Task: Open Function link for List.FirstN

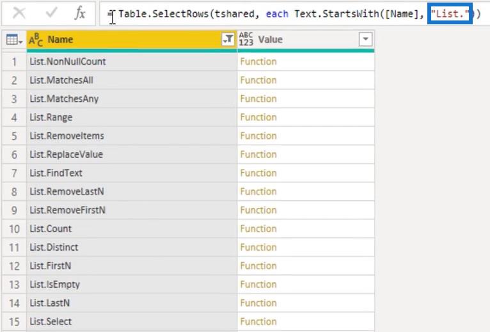Action: point(258,266)
